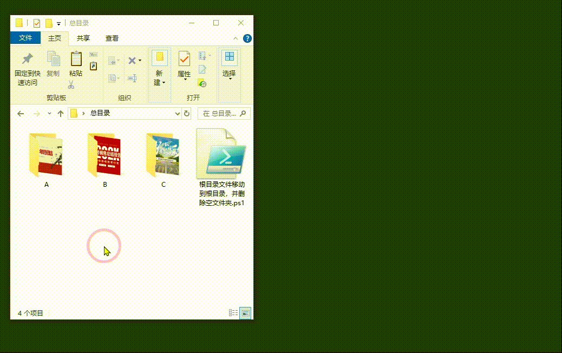562x353 pixels.
Task: Click the Paste (粘贴) clipboard icon
Action: pyautogui.click(x=76, y=58)
